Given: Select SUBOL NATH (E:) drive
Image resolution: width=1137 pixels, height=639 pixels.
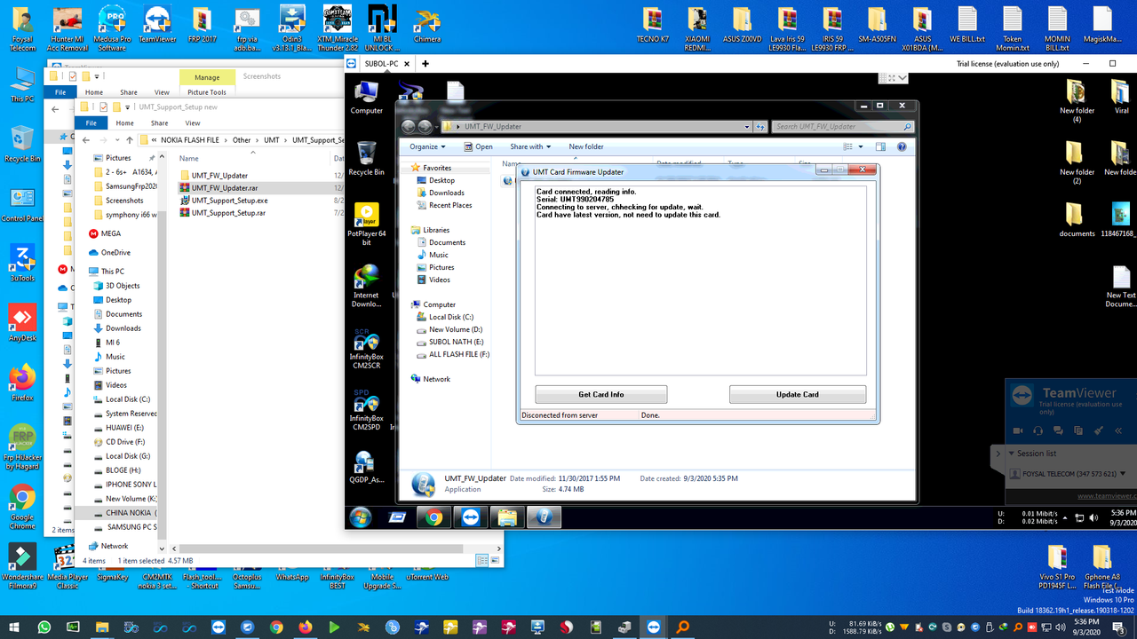Looking at the screenshot, I should (456, 342).
